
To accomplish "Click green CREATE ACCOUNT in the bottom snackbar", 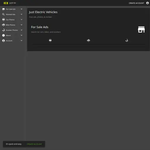I will coord(34,144).
